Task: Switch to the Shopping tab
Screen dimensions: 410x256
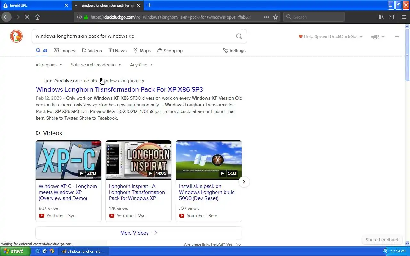Action: click(170, 51)
